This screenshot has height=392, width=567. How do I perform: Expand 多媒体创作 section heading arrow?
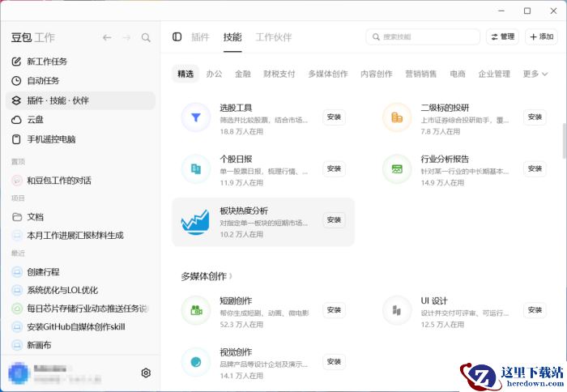231,277
